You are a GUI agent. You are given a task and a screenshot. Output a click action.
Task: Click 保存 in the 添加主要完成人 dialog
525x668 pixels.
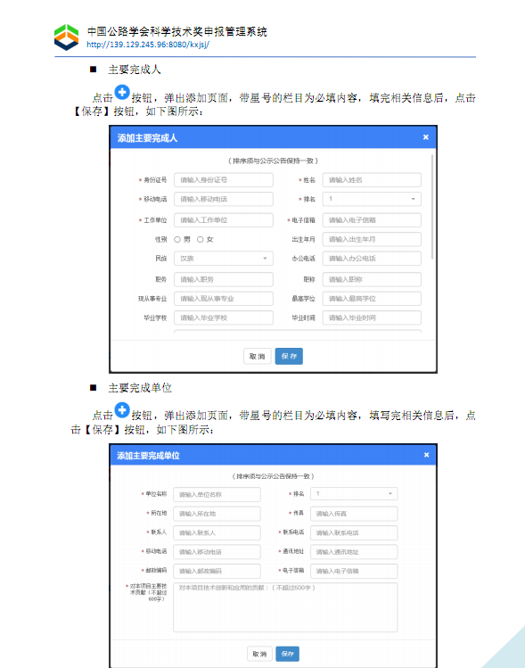[289, 356]
